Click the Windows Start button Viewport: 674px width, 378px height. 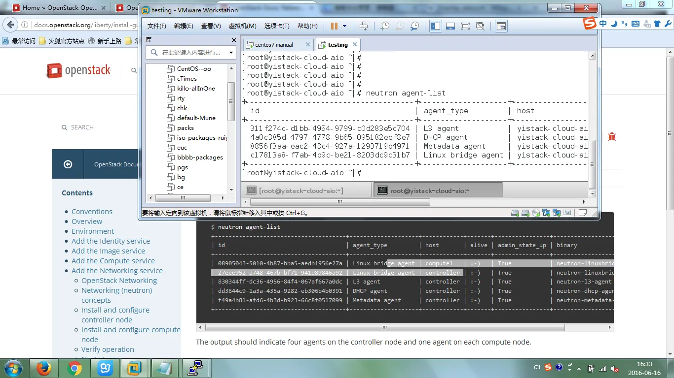point(12,368)
